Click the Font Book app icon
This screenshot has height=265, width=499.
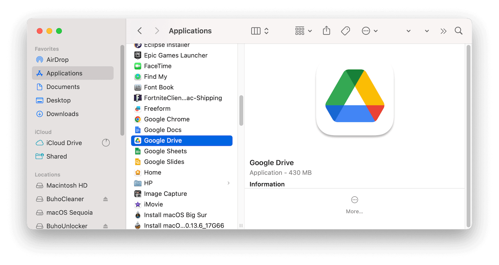[138, 87]
